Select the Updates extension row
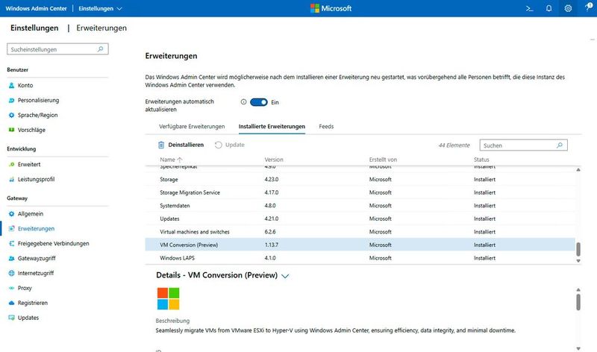The height and width of the screenshot is (352, 597). [360, 219]
